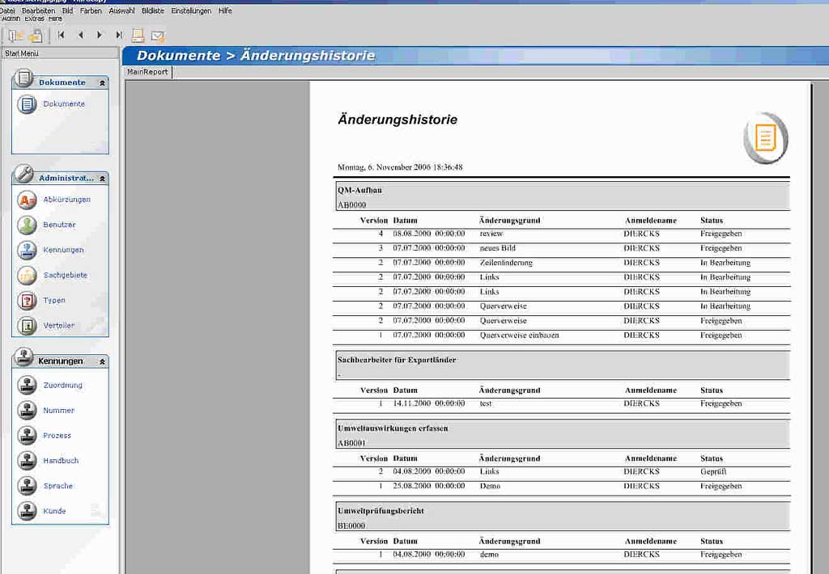This screenshot has height=574, width=829.
Task: Click the send by email toolbar icon
Action: (158, 36)
